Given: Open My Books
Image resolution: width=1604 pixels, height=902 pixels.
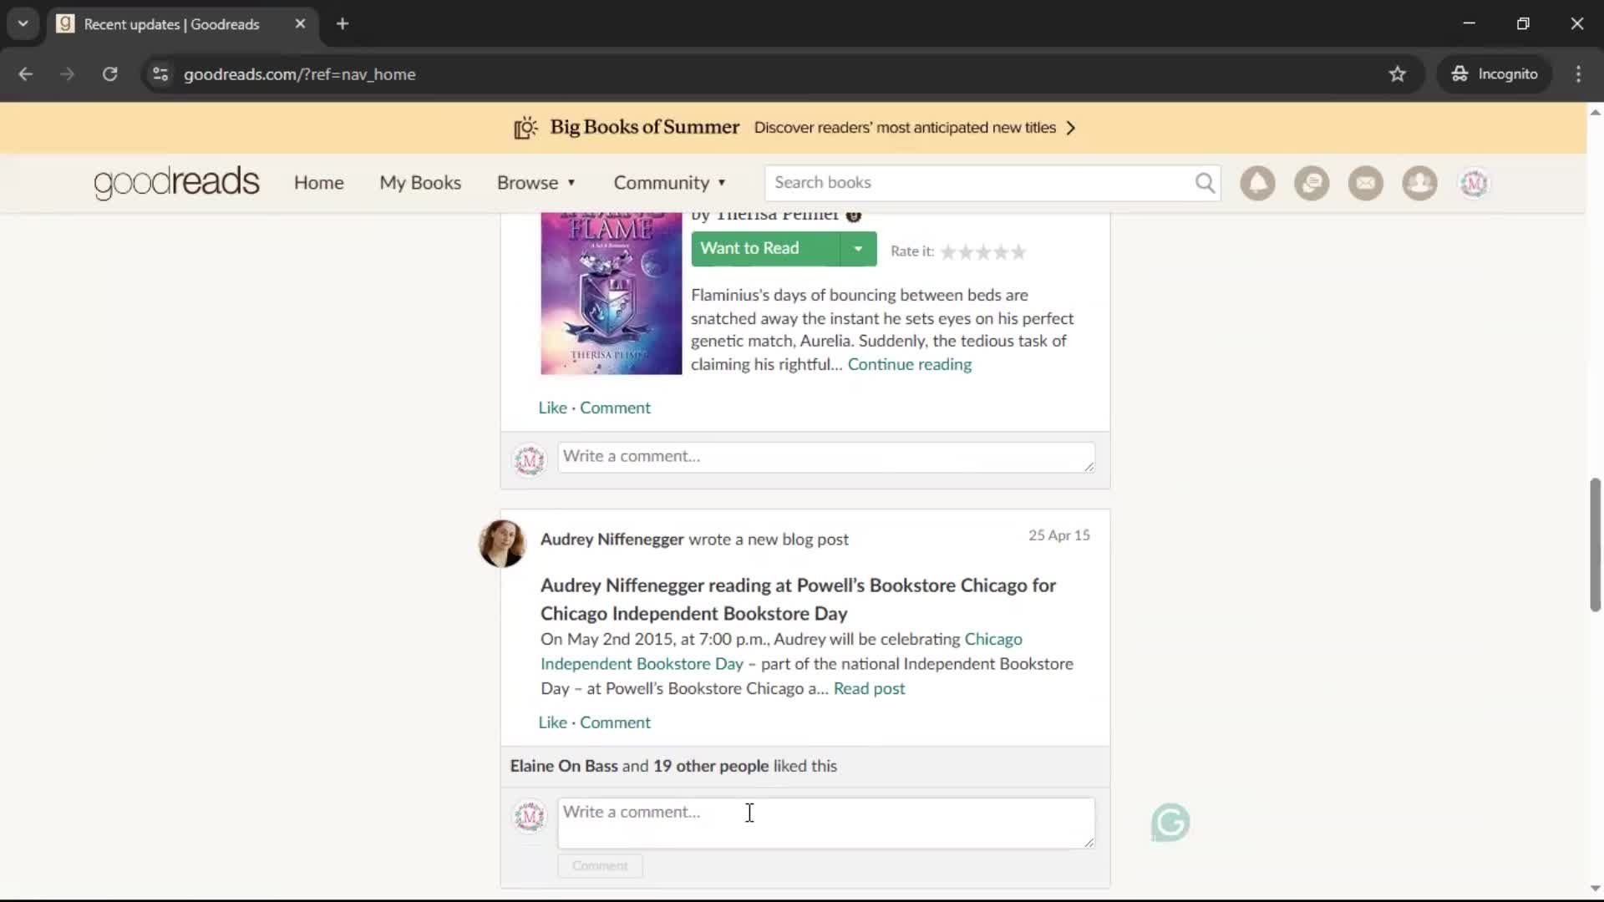Looking at the screenshot, I should coord(420,183).
